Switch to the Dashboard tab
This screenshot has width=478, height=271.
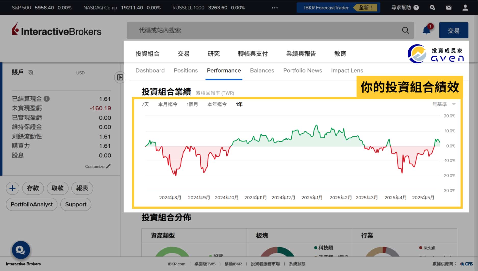tap(150, 70)
